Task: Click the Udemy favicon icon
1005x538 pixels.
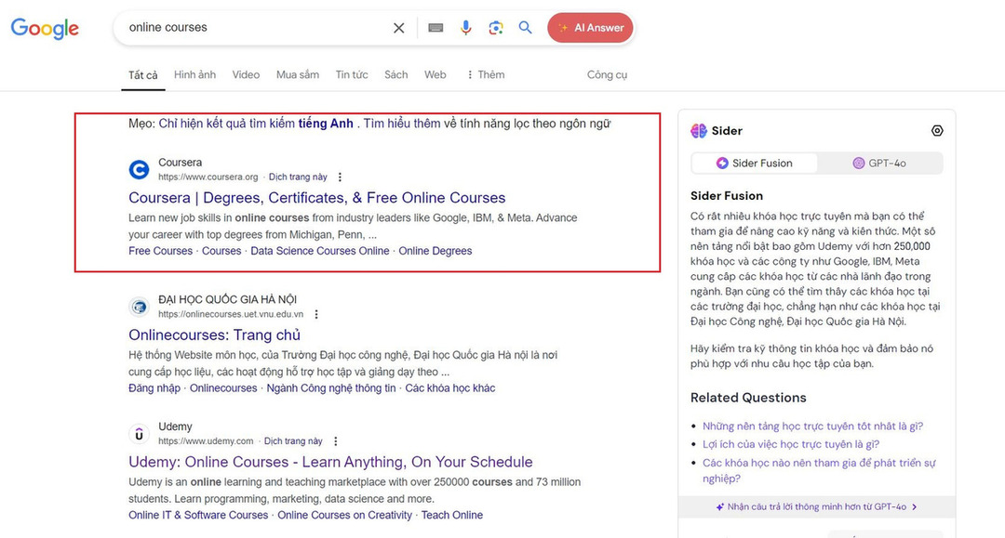Action: click(139, 434)
